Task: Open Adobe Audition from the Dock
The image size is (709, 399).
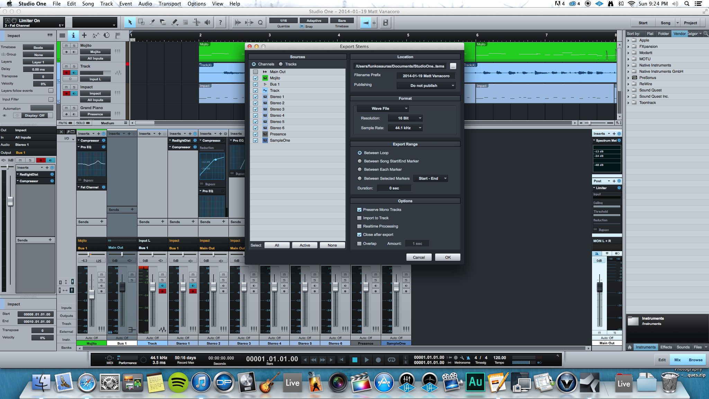Action: tap(475, 382)
